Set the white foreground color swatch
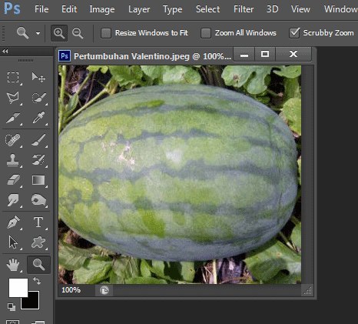The height and width of the screenshot is (324, 358). coord(18,287)
